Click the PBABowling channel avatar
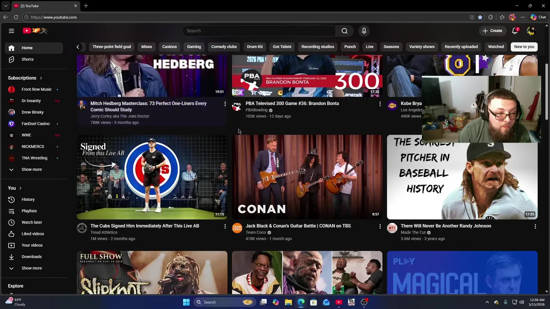550x309 pixels. point(237,106)
